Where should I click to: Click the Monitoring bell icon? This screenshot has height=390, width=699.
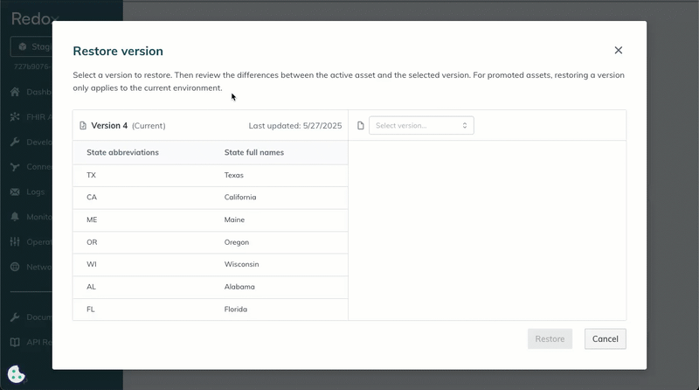(15, 216)
